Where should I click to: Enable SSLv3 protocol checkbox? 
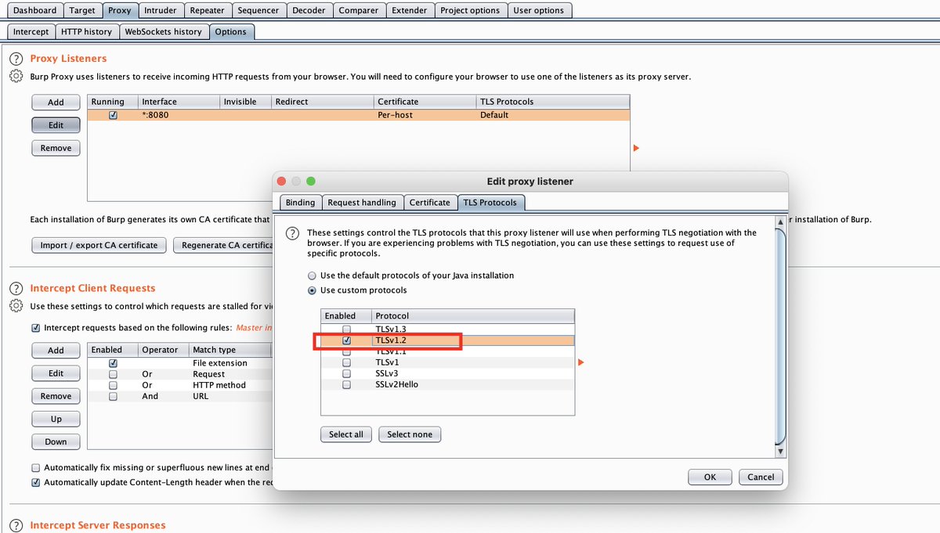coord(346,373)
